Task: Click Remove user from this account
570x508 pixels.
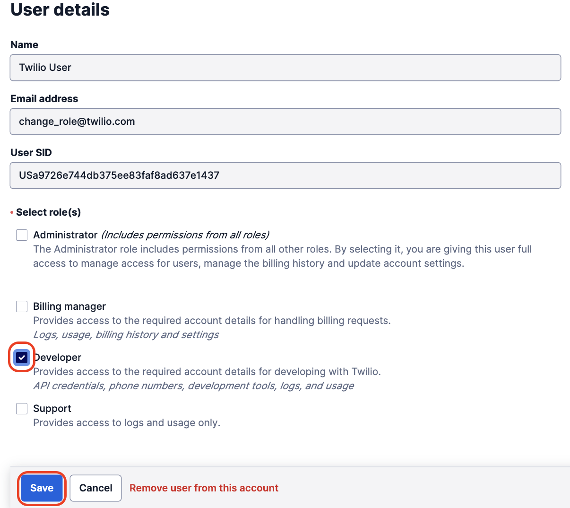Action: pyautogui.click(x=204, y=488)
